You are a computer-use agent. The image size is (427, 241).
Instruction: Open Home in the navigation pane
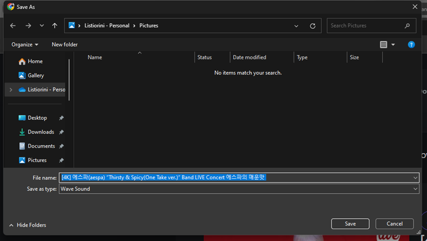click(35, 61)
